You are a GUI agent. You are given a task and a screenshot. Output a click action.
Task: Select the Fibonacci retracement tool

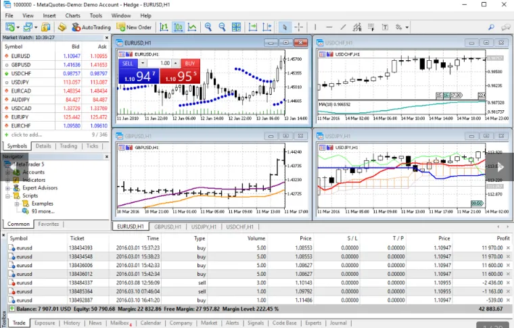click(371, 27)
